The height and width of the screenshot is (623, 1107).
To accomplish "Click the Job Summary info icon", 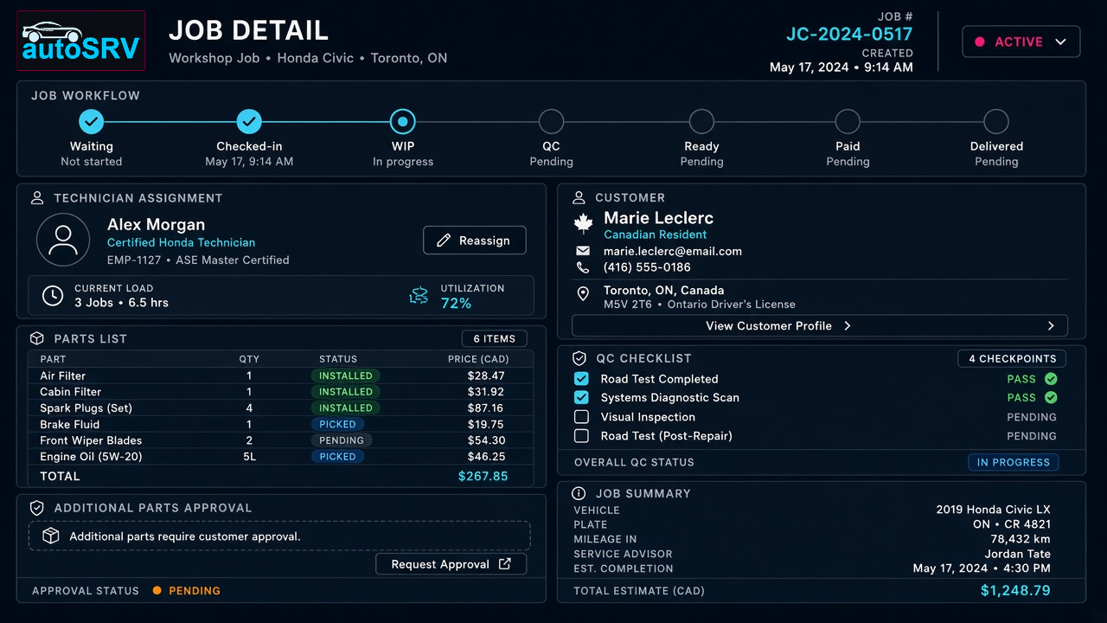I will click(x=579, y=493).
